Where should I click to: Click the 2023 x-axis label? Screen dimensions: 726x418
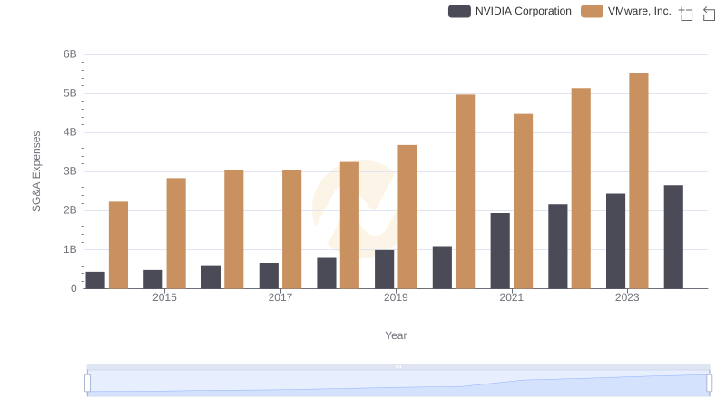tap(627, 297)
